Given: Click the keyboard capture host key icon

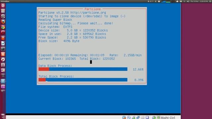Looking at the screenshot, I should pos(158,118).
